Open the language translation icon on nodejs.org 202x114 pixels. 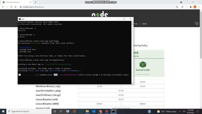tap(196, 23)
